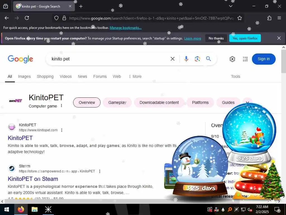Open the Firefox hamburger menu
Screen dimensions: 286x215
click(279, 18)
